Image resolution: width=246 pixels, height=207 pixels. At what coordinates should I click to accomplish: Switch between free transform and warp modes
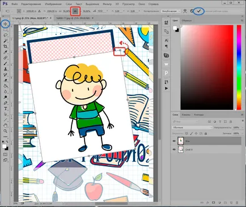point(185,11)
